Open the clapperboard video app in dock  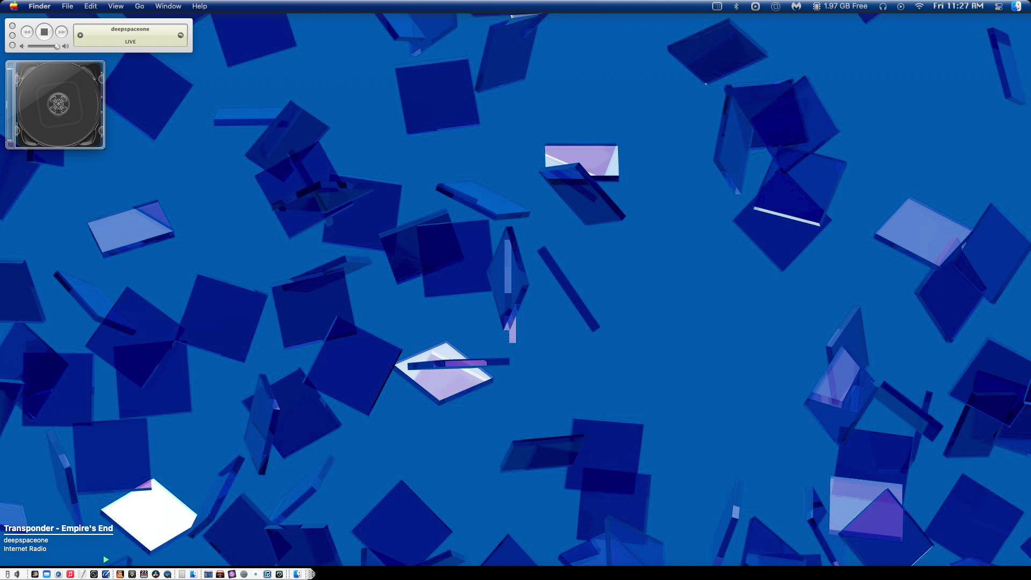click(144, 574)
